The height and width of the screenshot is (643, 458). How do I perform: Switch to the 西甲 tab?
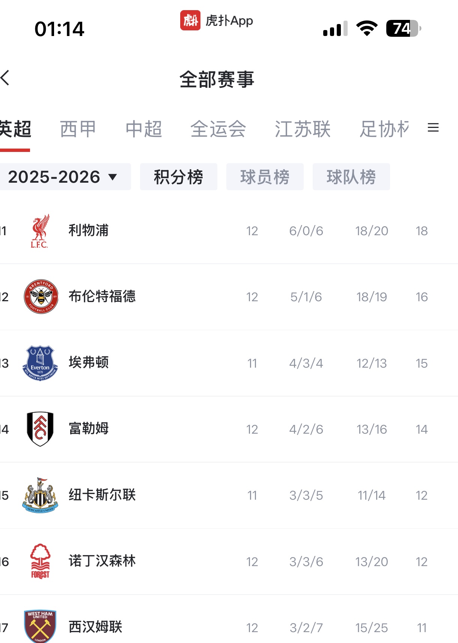click(x=78, y=129)
